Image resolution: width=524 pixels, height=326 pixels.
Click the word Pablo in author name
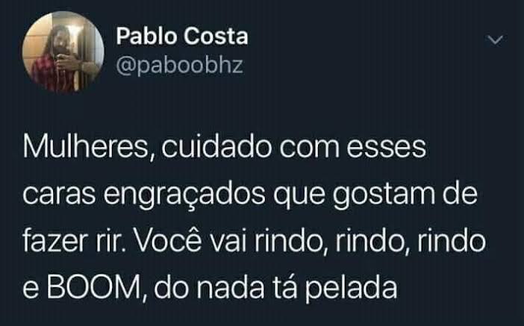pos(146,36)
